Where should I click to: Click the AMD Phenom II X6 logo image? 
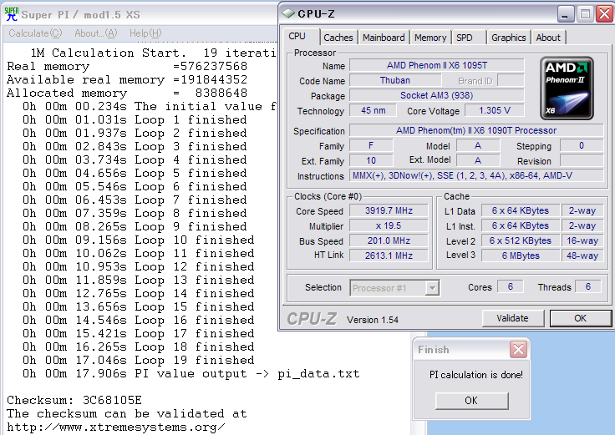[567, 89]
